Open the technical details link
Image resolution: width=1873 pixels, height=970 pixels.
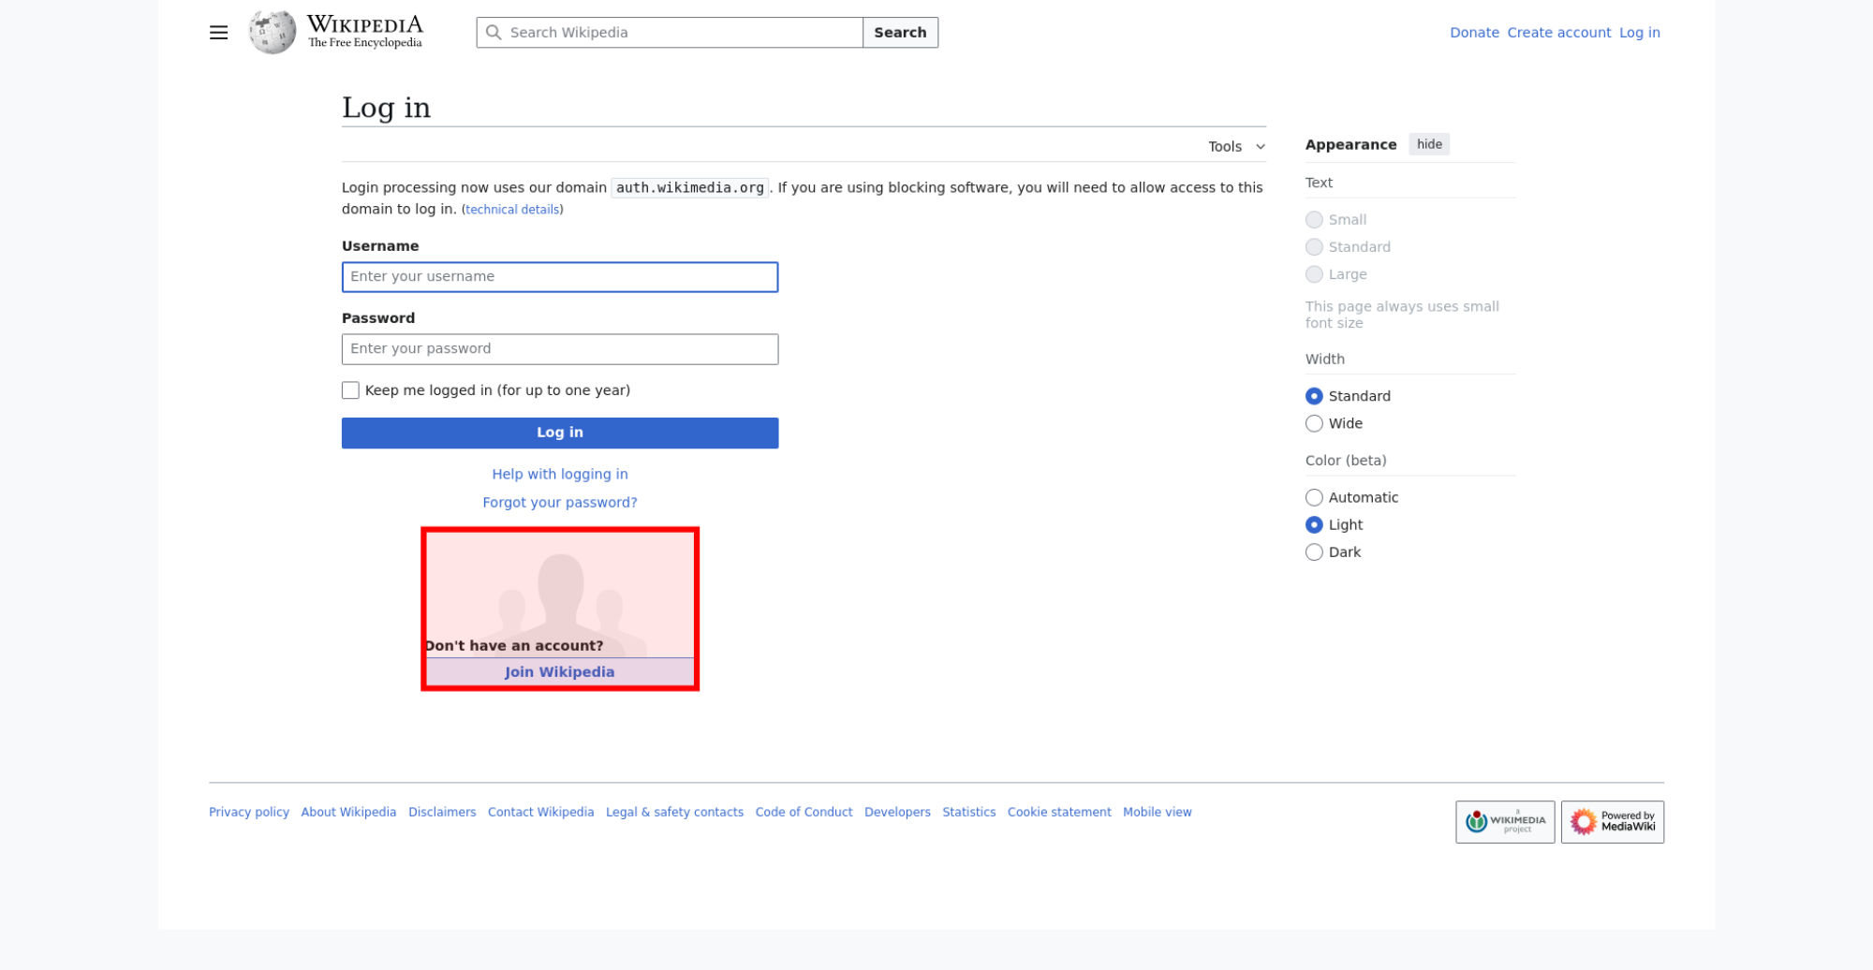coord(512,210)
